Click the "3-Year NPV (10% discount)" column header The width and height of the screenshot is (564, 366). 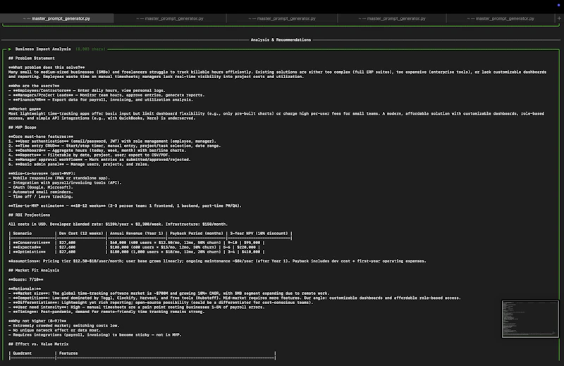pyautogui.click(x=259, y=234)
